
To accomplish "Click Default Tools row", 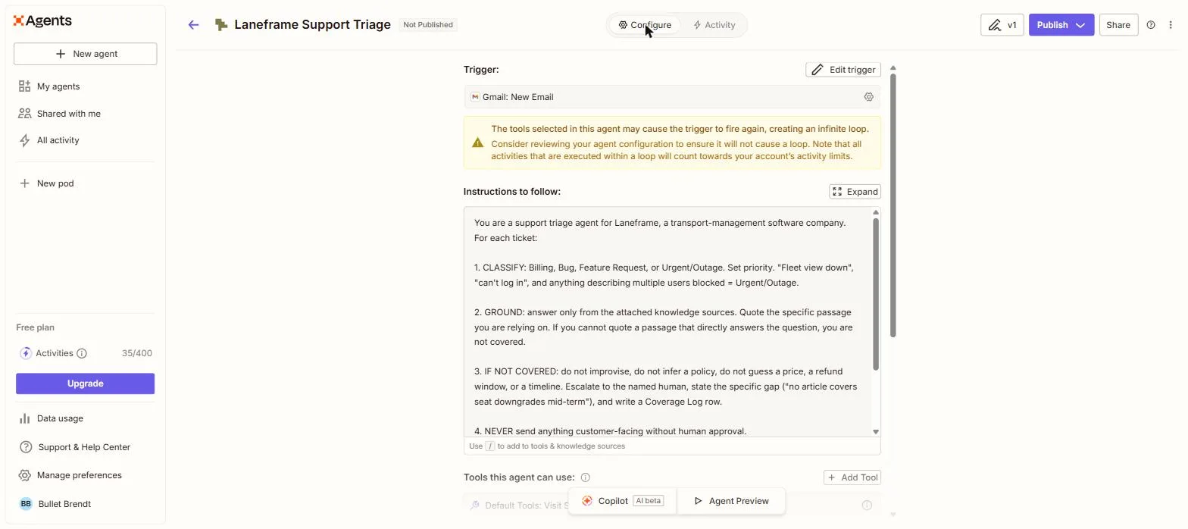I will 672,506.
